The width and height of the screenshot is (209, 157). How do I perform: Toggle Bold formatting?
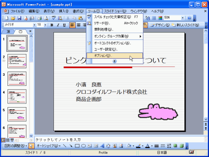coord(52,25)
